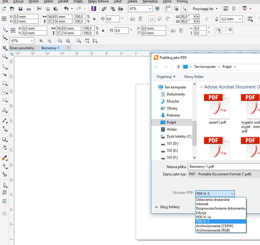This screenshot has width=260, height=245.
Task: Select the Crop tool in the toolbox
Action: [x=4, y=47]
